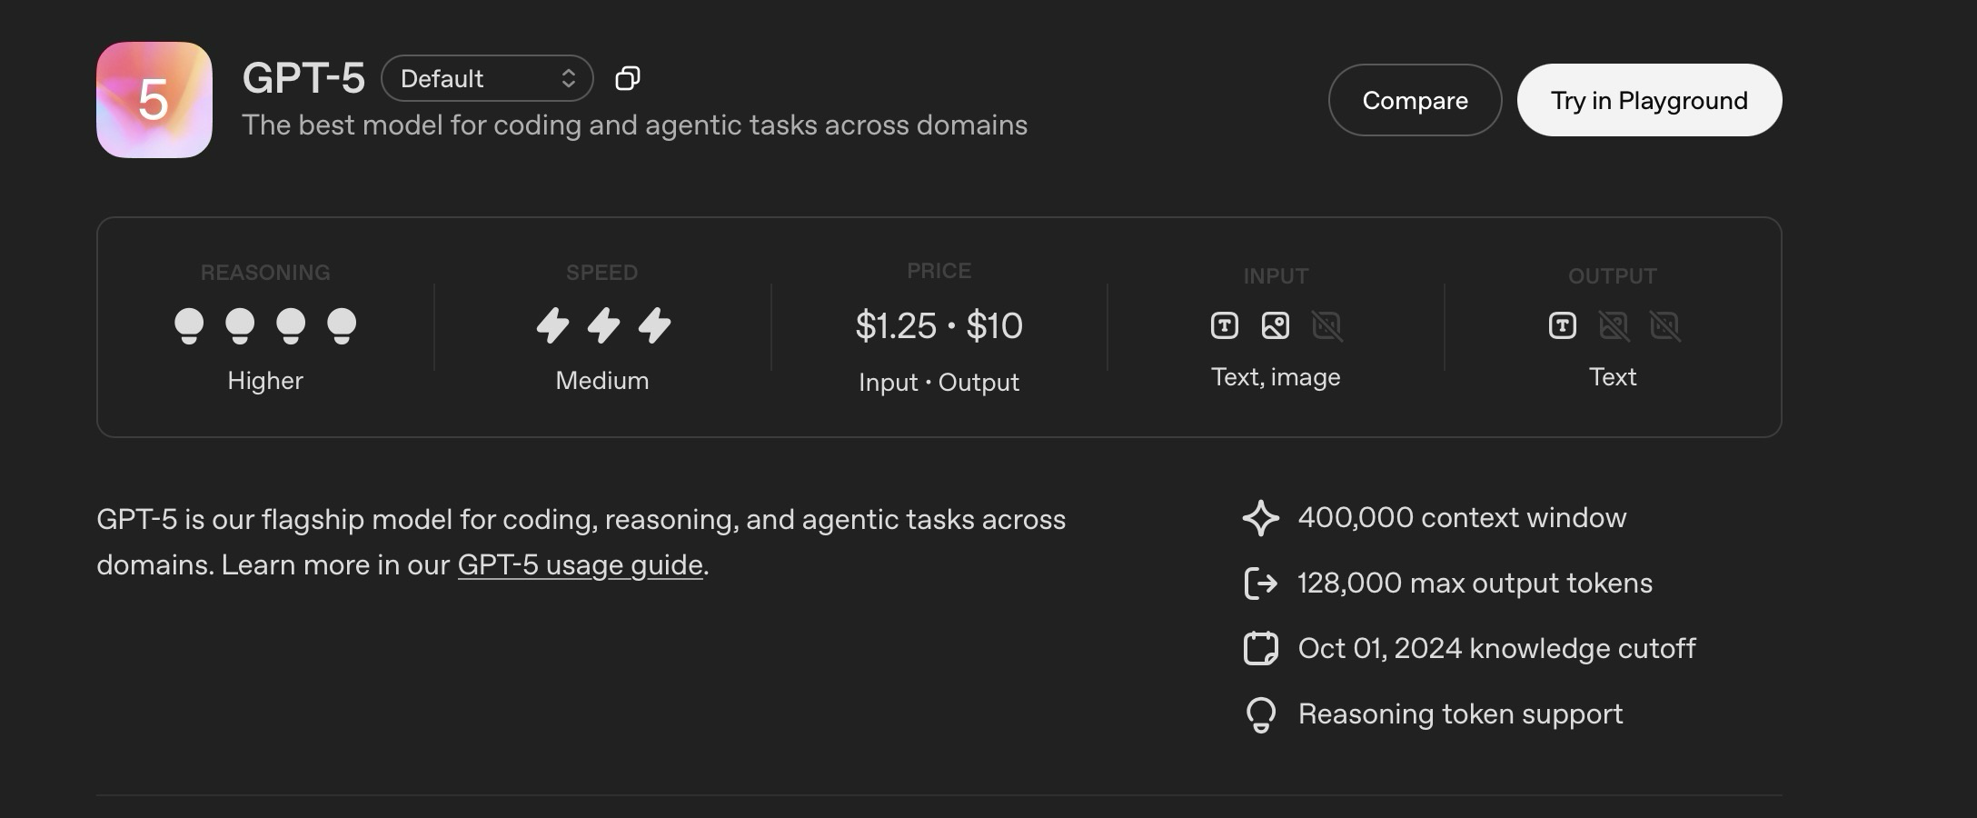Click the text output modality icon
The image size is (1977, 818).
click(1562, 325)
